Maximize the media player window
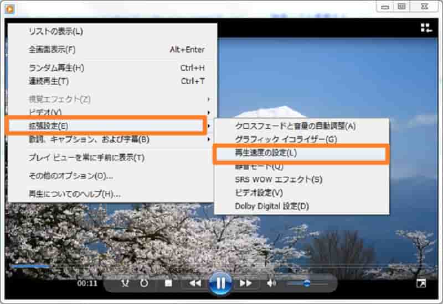Image resolution: width=443 pixels, height=304 pixels. (401, 6)
